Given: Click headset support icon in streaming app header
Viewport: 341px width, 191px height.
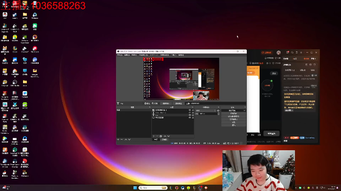Looking at the screenshot, I should click(292, 52).
